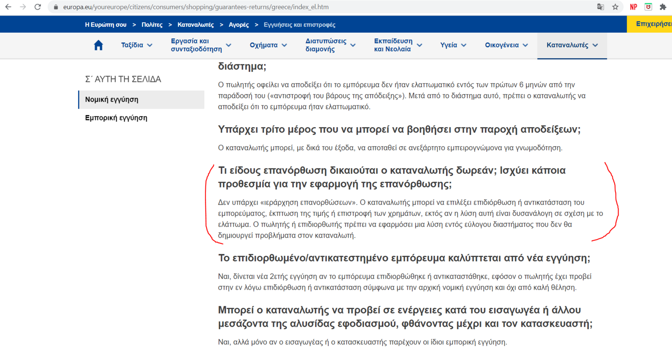Open breadcrumb link Πολίτες

(x=152, y=25)
